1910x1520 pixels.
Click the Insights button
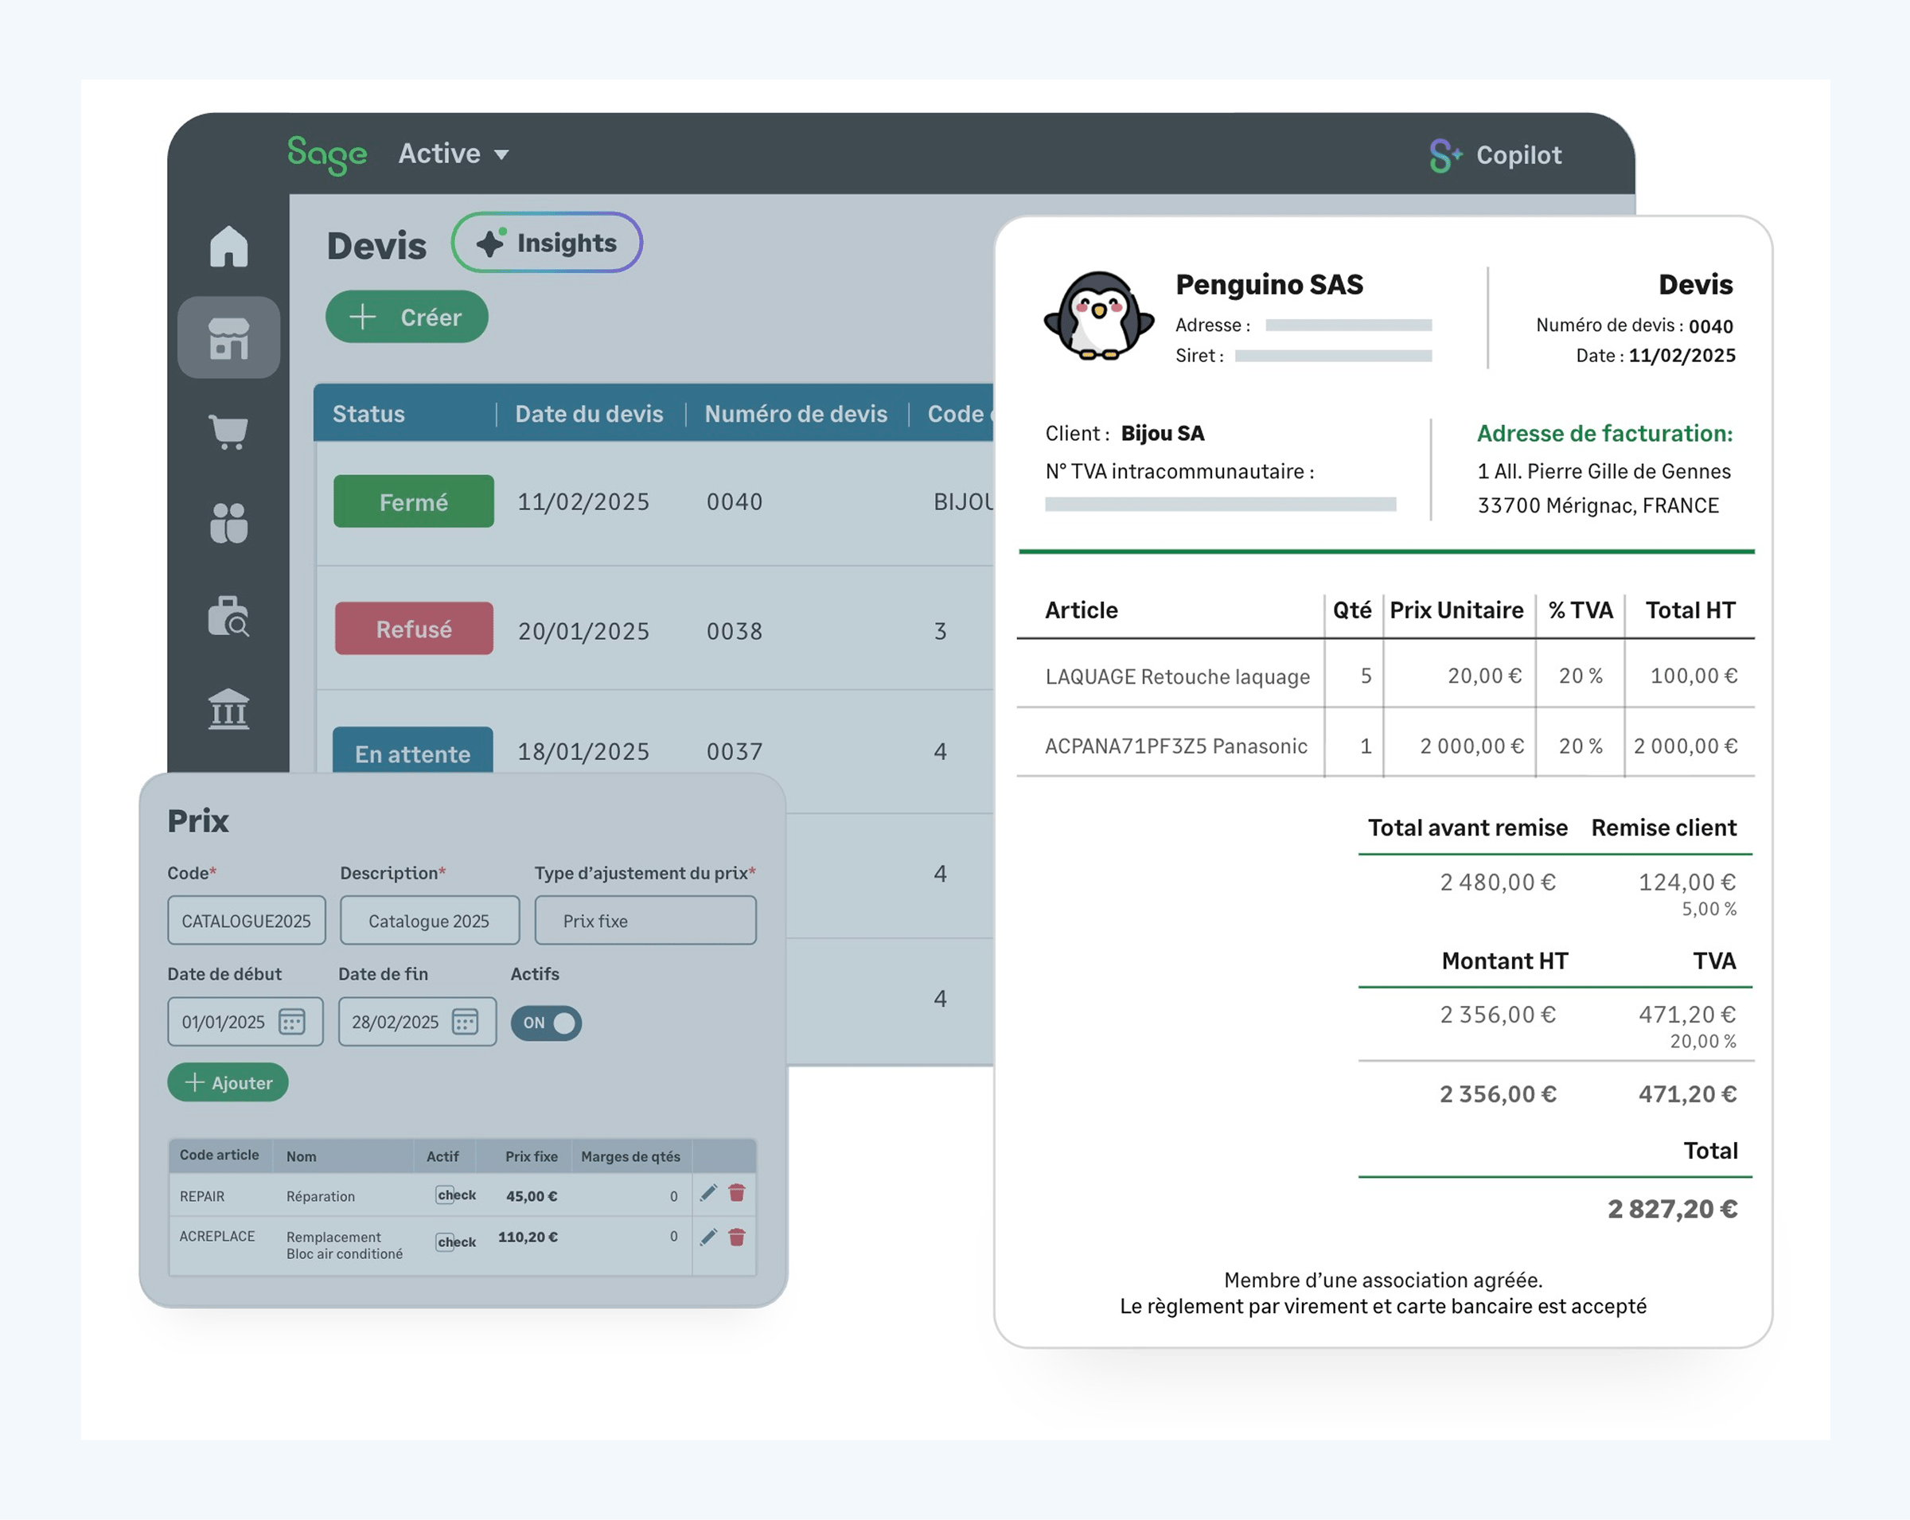(547, 243)
